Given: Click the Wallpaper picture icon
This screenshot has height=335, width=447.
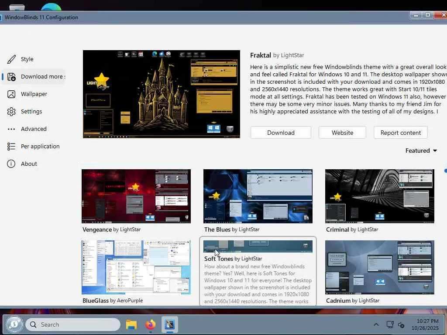Looking at the screenshot, I should click(11, 94).
